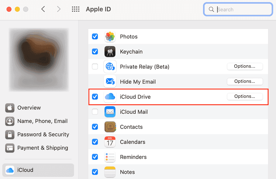The height and width of the screenshot is (179, 276).
Task: Close the Apple ID window
Action: point(9,9)
